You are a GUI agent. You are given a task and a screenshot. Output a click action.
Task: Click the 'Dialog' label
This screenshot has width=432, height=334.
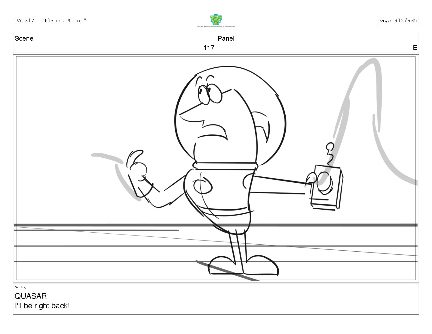click(21, 287)
